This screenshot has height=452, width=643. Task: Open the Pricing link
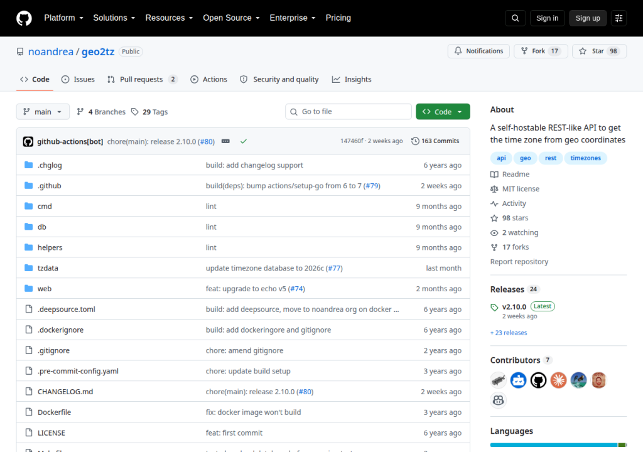coord(338,18)
